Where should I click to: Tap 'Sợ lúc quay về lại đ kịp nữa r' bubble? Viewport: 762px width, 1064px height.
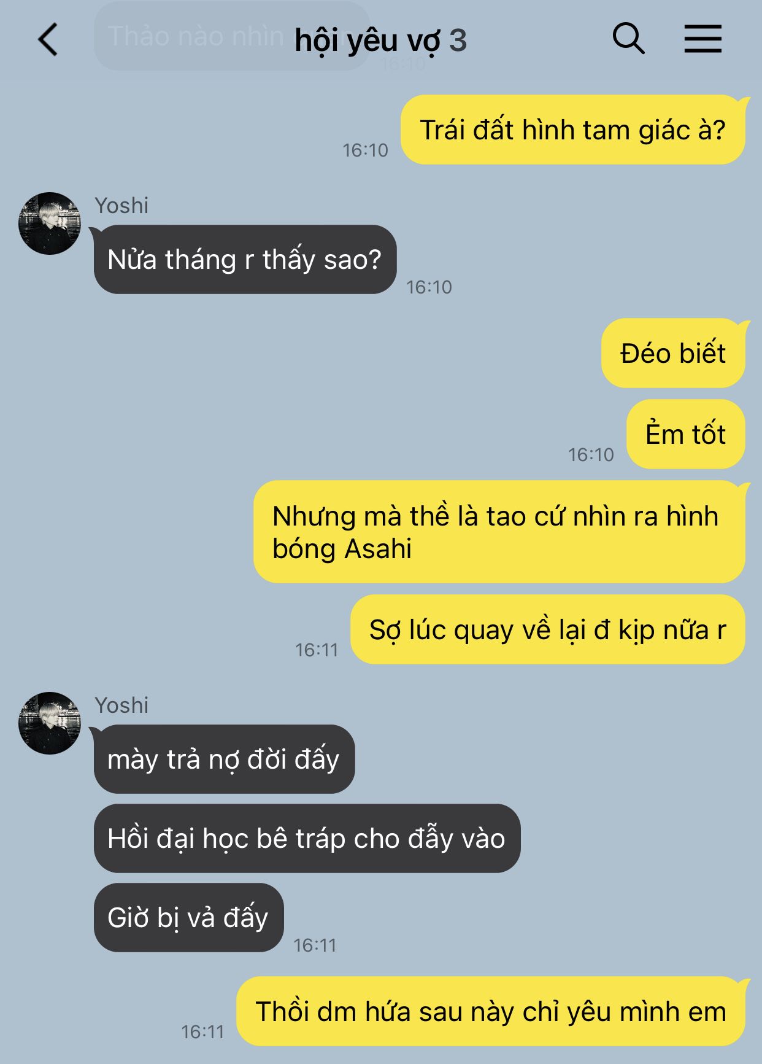click(x=548, y=629)
